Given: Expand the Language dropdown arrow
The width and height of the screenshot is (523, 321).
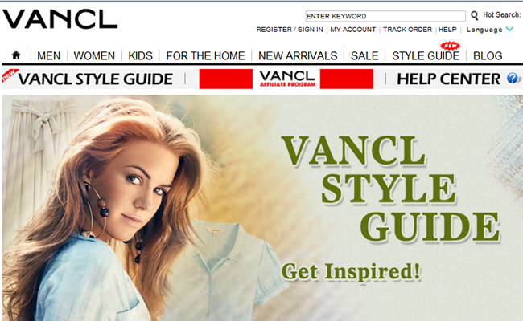Looking at the screenshot, I should pos(509,29).
